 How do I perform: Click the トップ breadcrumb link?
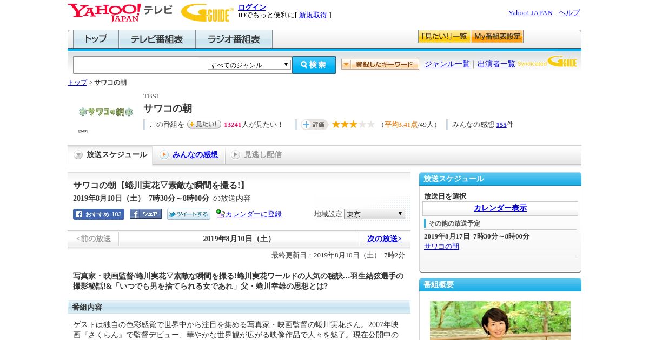77,83
